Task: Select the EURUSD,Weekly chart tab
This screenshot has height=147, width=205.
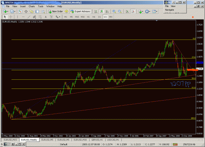Action: click(x=29, y=140)
